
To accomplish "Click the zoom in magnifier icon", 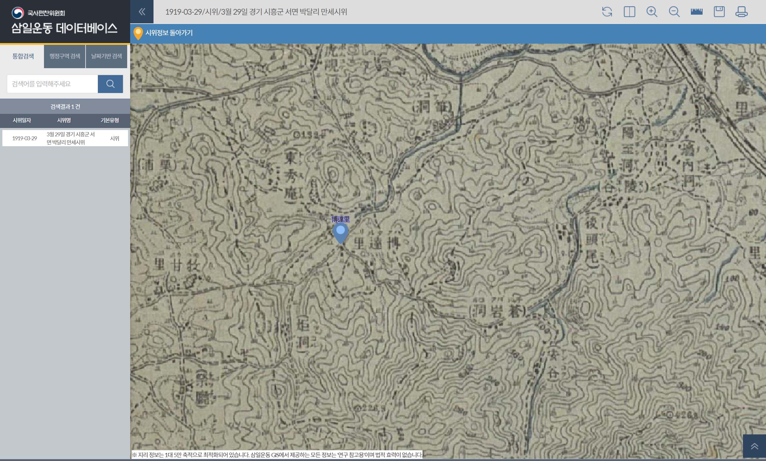I will [652, 12].
